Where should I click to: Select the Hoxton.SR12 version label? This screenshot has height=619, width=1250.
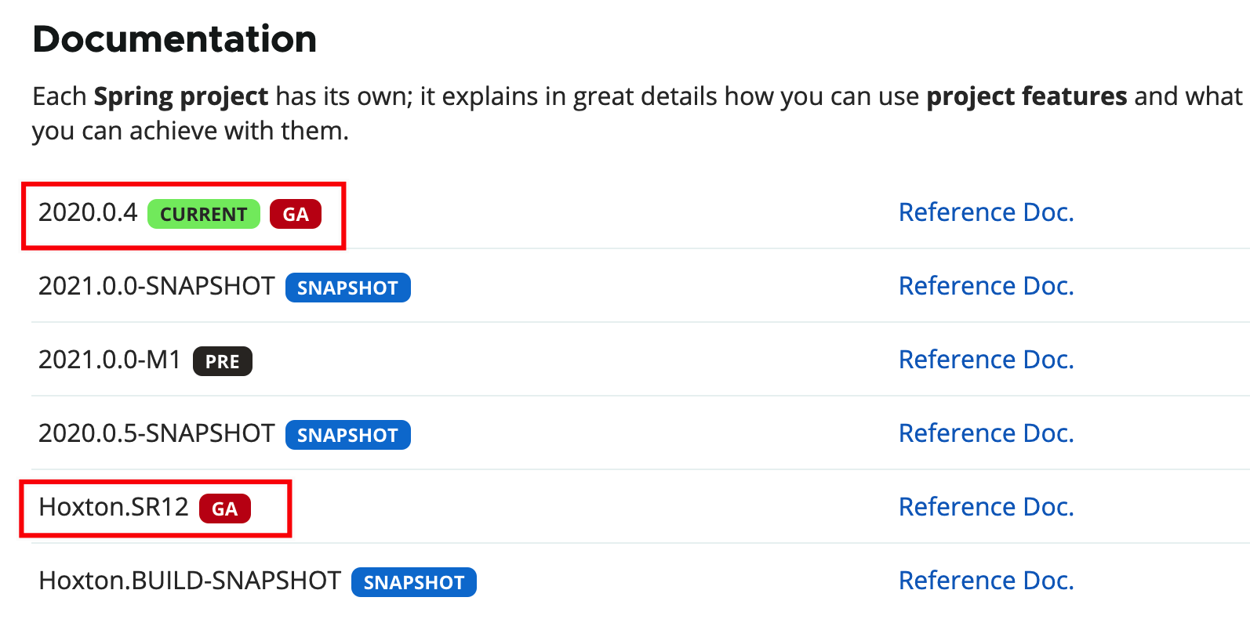click(114, 507)
